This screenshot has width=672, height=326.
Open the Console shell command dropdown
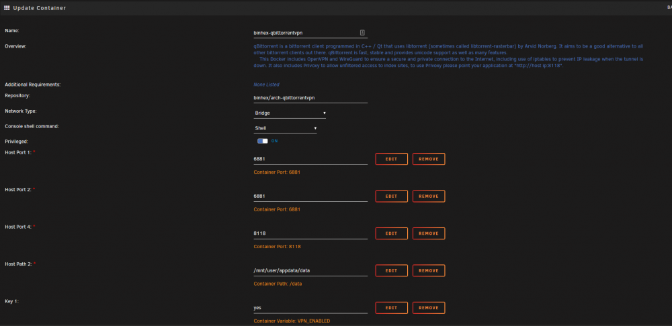point(286,128)
